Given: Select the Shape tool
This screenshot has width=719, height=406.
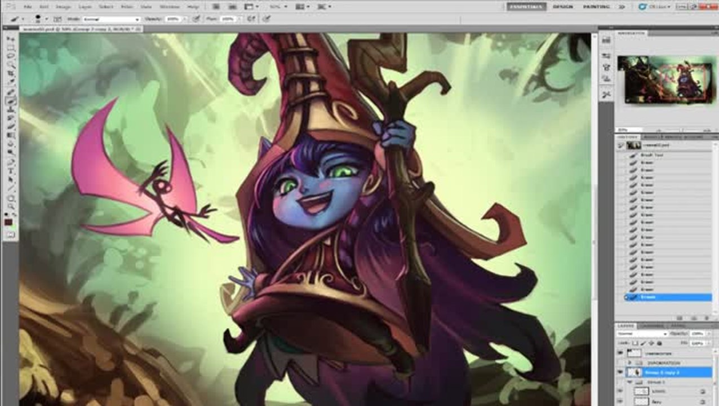Looking at the screenshot, I should tap(11, 188).
